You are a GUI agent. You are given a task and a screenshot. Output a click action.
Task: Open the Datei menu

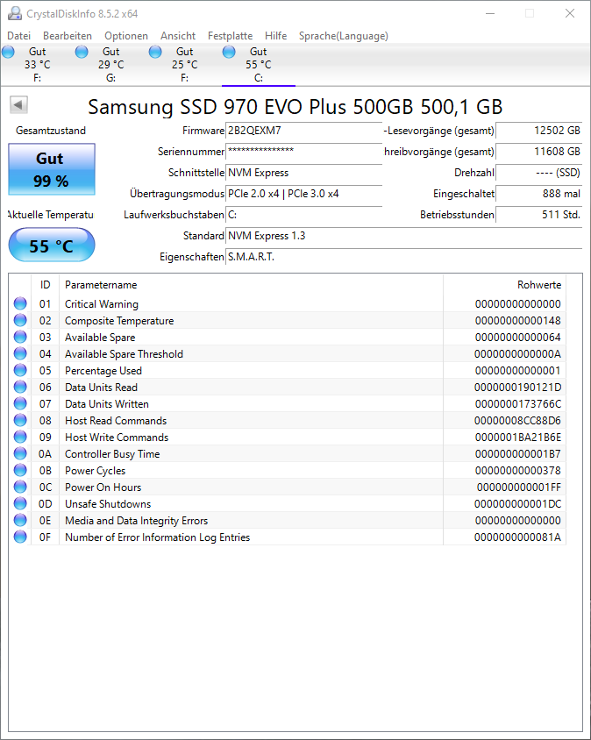point(19,36)
